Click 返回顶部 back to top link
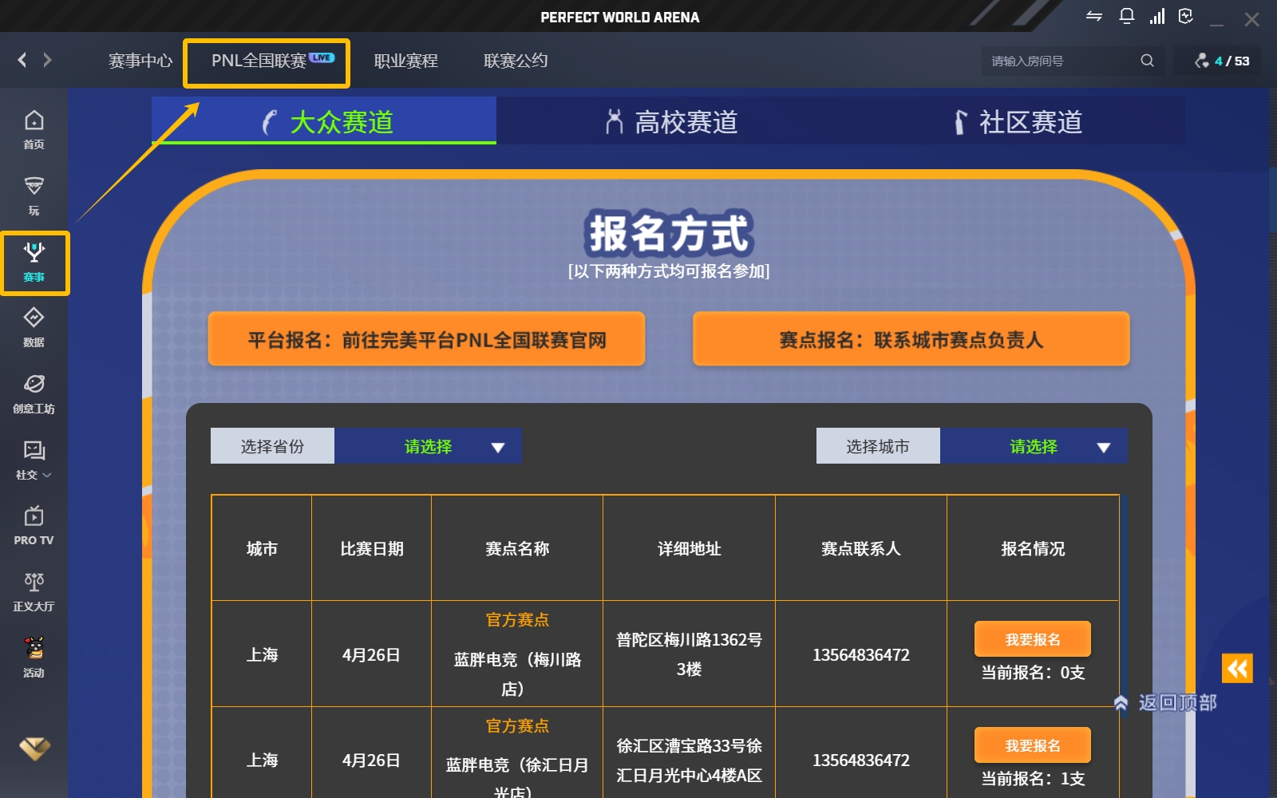 1167,702
